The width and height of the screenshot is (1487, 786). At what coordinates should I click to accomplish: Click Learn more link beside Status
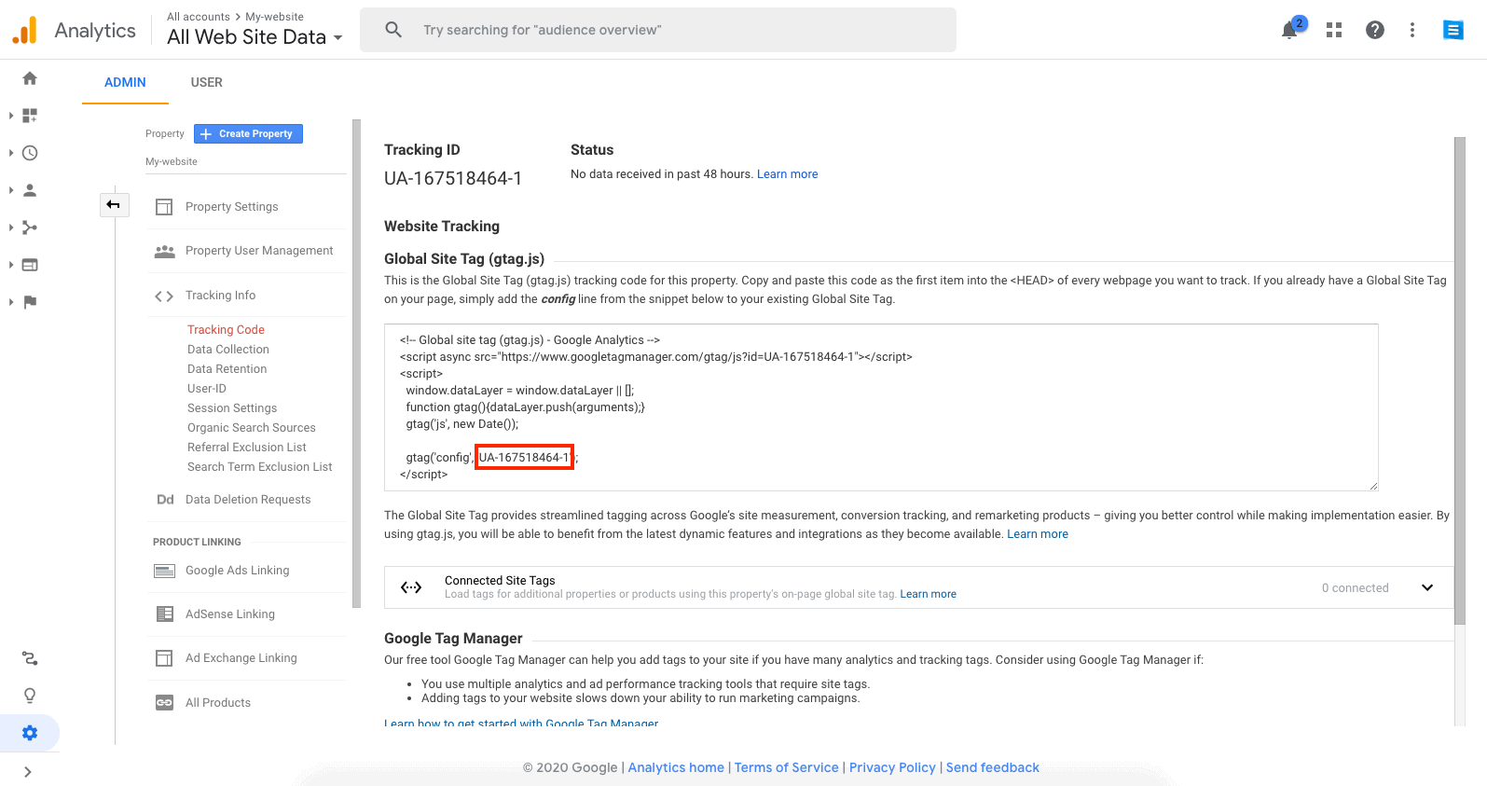[787, 174]
